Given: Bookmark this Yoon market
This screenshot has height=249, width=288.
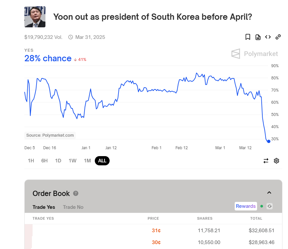Looking at the screenshot, I should pyautogui.click(x=248, y=37).
